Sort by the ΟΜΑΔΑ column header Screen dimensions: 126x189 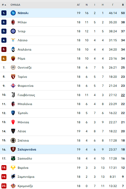tap(15, 5)
